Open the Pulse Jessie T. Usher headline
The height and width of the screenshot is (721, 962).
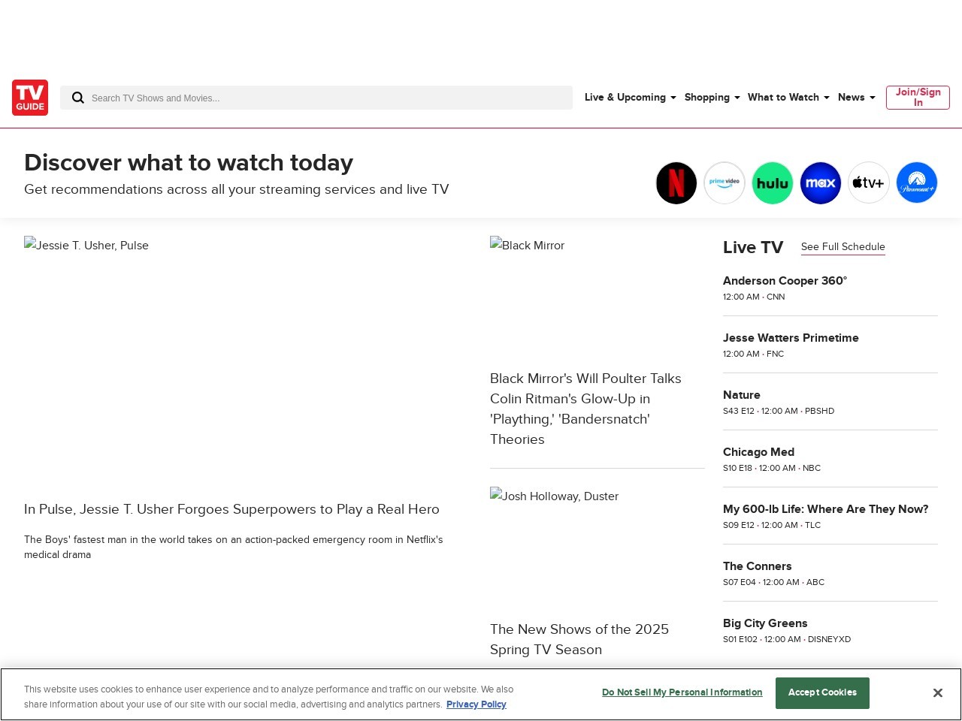(x=231, y=509)
